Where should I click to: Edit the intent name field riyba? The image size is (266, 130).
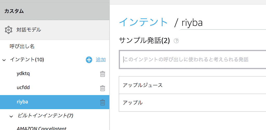coord(223,23)
